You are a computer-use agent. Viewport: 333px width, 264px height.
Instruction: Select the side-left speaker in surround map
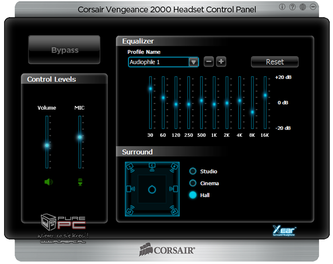pyautogui.click(x=131, y=189)
